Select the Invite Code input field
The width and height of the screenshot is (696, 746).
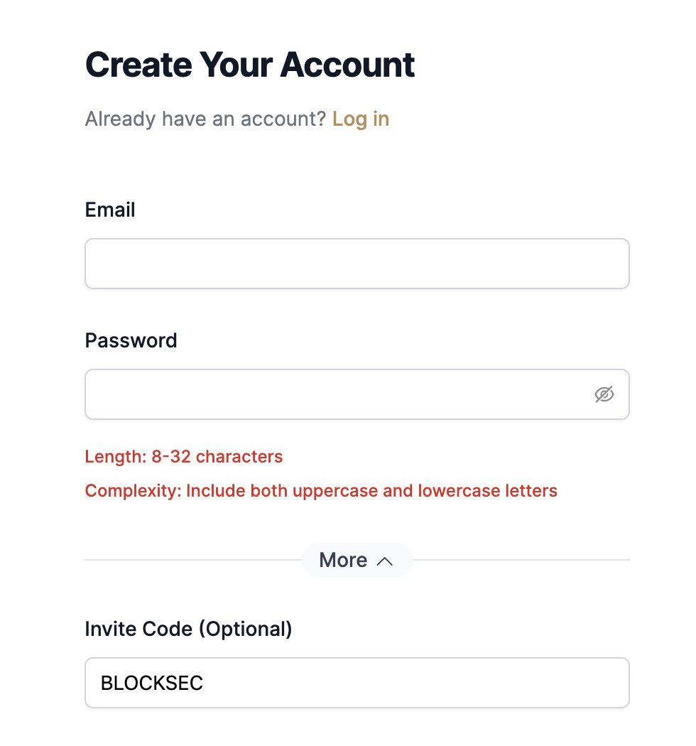357,683
